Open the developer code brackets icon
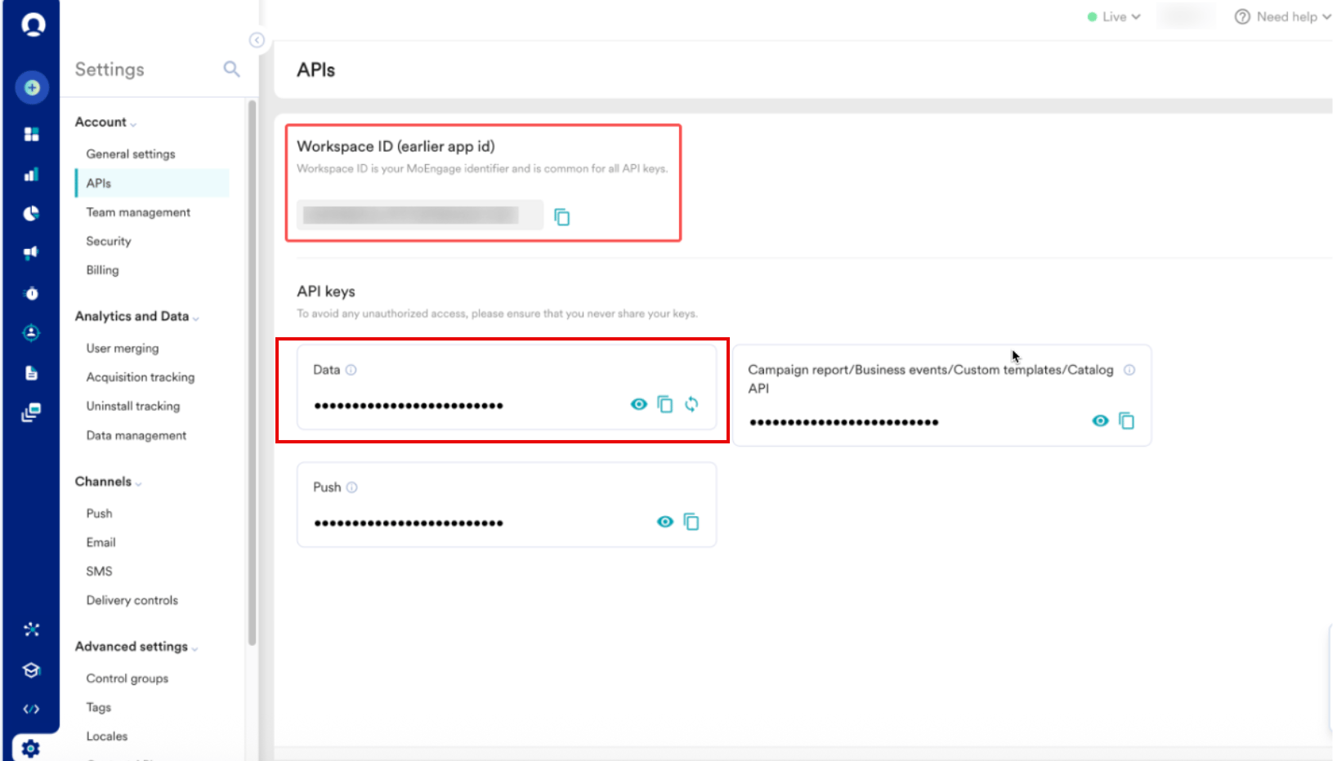Viewport: 1337px width, 761px height. point(32,709)
